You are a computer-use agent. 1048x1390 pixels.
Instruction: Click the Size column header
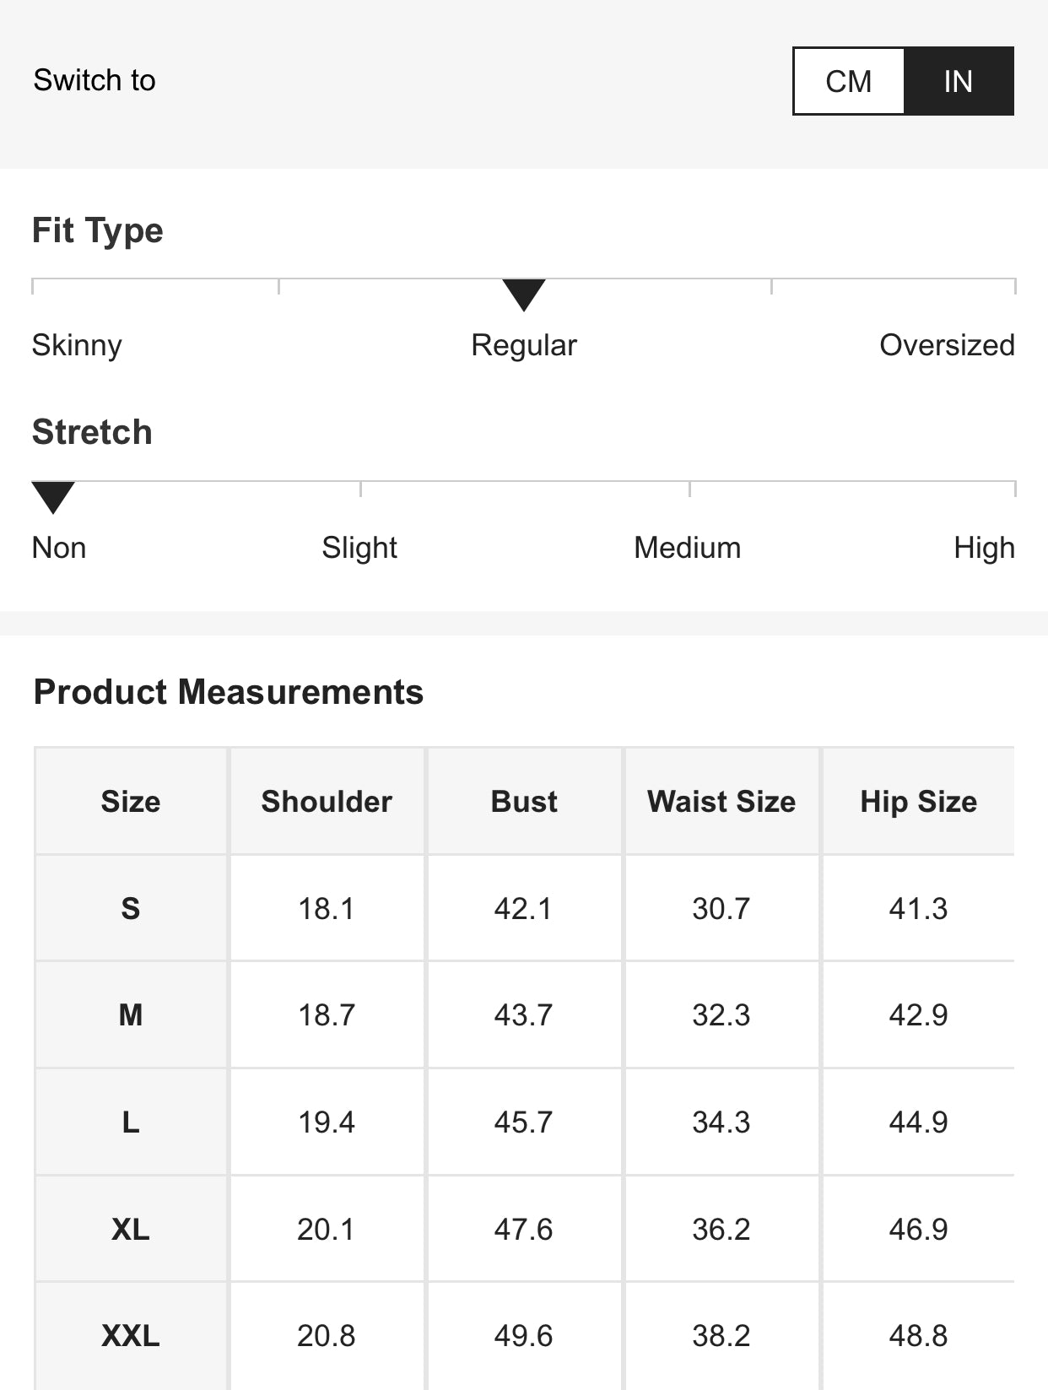pyautogui.click(x=131, y=801)
